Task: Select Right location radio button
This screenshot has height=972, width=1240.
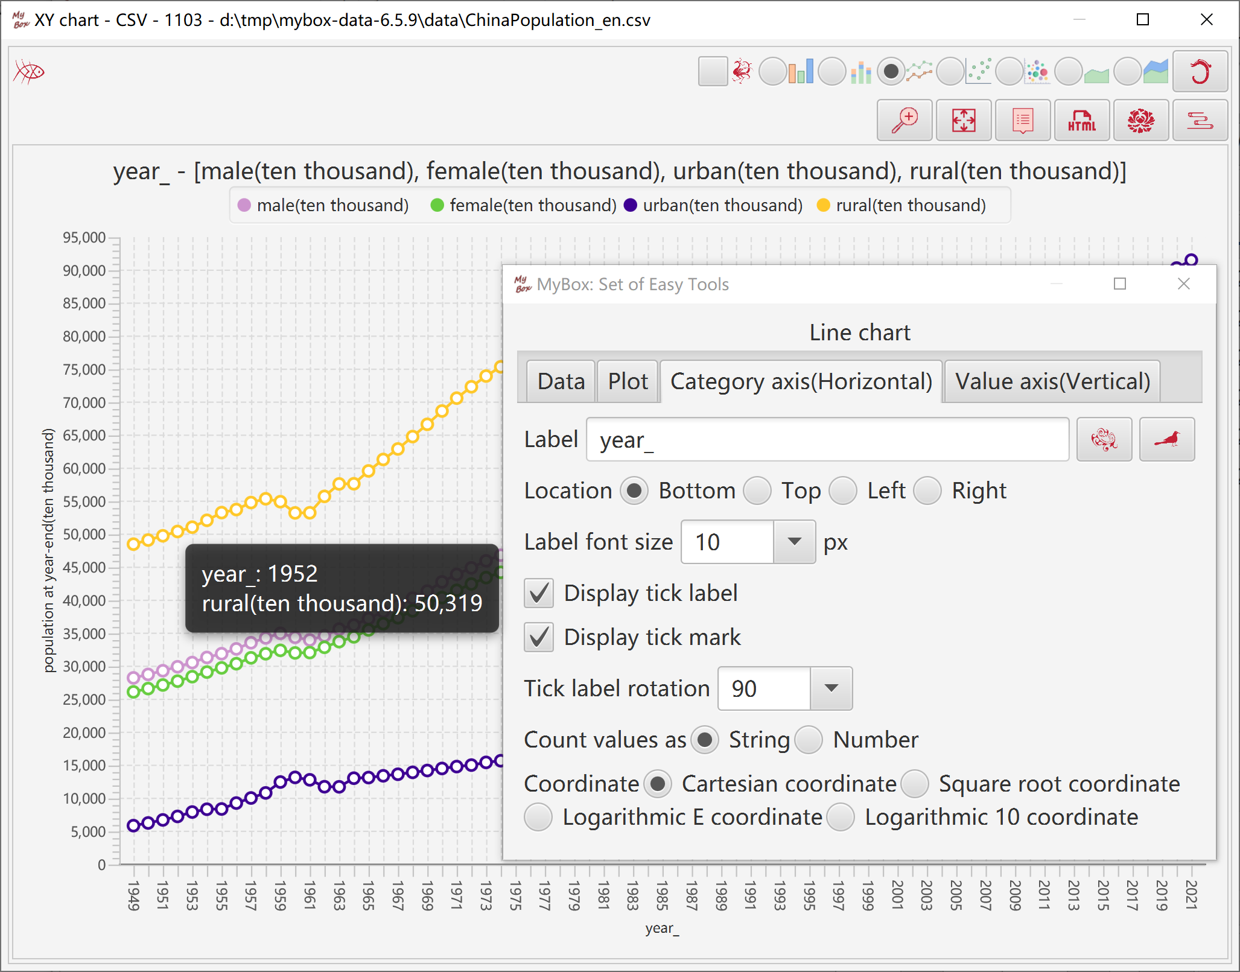Action: pyautogui.click(x=927, y=491)
